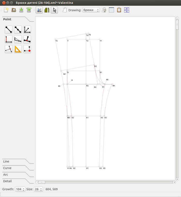Select point label Я5 on the drawing
The image size is (181, 197).
59,86
